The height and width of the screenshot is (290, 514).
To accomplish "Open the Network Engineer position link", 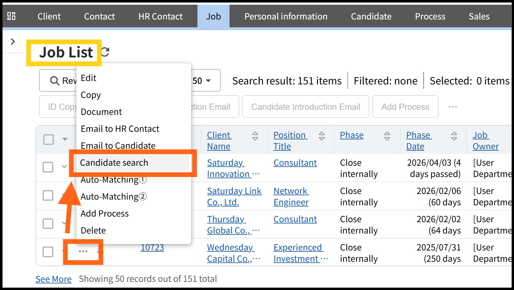I will (291, 196).
